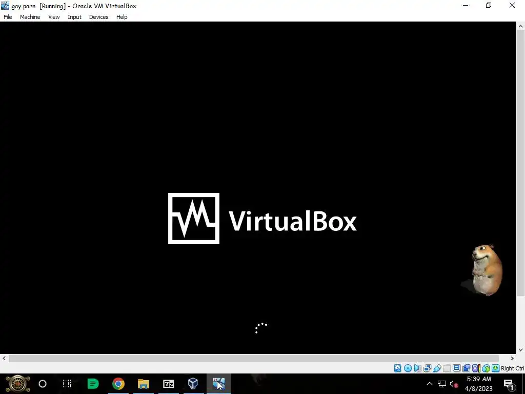Click the USB devices indicator icon
This screenshot has height=394, width=525.
437,368
